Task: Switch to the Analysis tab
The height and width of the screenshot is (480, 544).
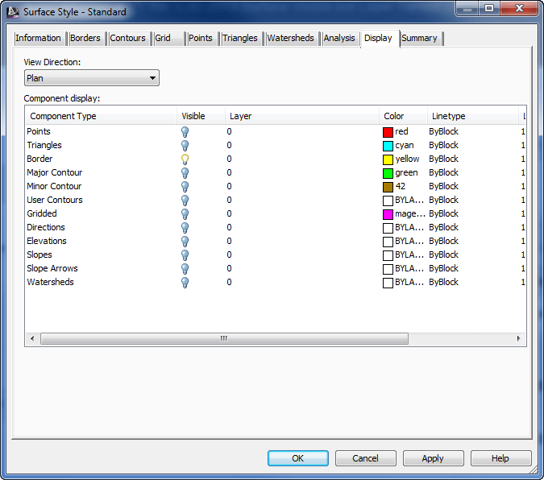Action: tap(339, 38)
